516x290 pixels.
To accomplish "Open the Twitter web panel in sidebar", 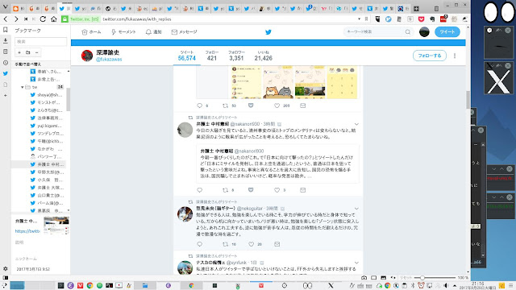I will pos(6,73).
